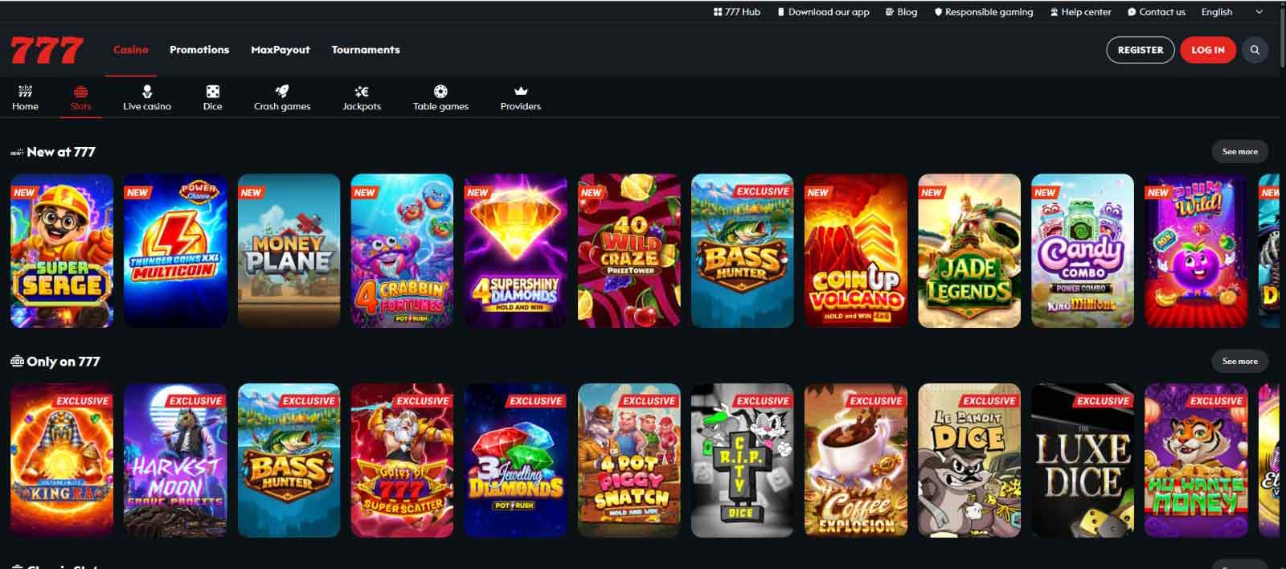Screen dimensions: 1286x569
Task: Open the R.I.P. City Dice game
Action: click(x=743, y=461)
